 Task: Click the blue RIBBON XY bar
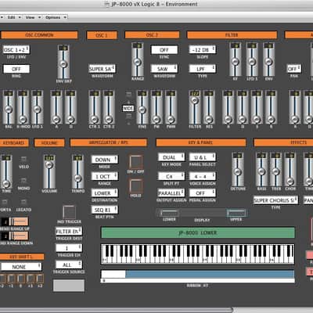(x=210, y=274)
